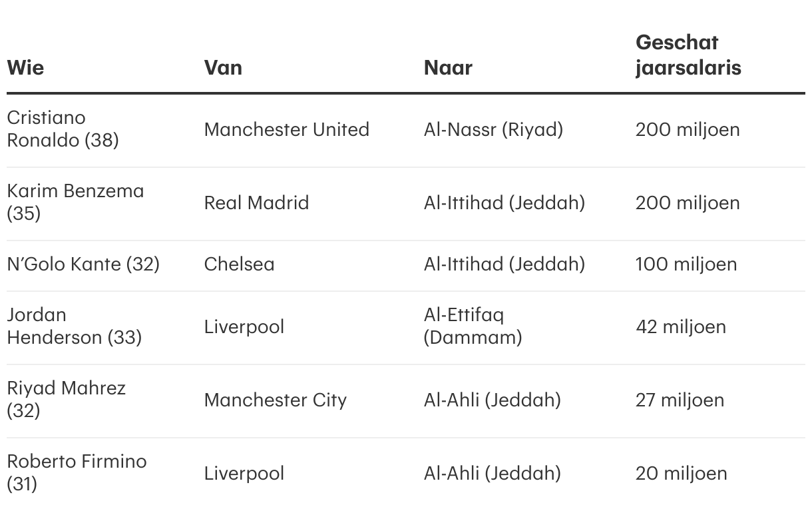Click the '27 miljoen' salary cell
Image resolution: width=812 pixels, height=517 pixels.
(680, 400)
